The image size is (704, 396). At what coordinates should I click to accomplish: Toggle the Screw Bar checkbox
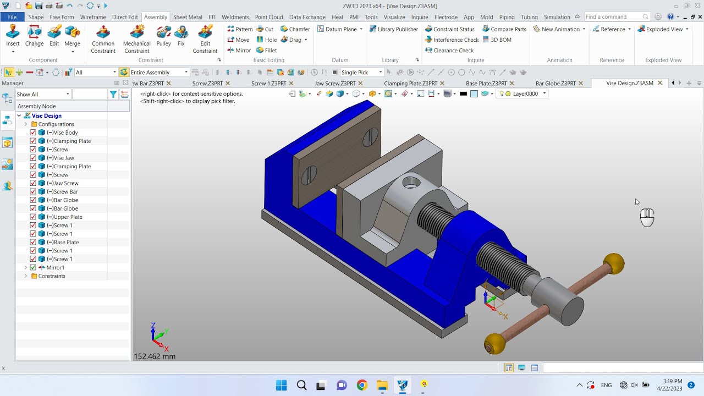tap(33, 191)
